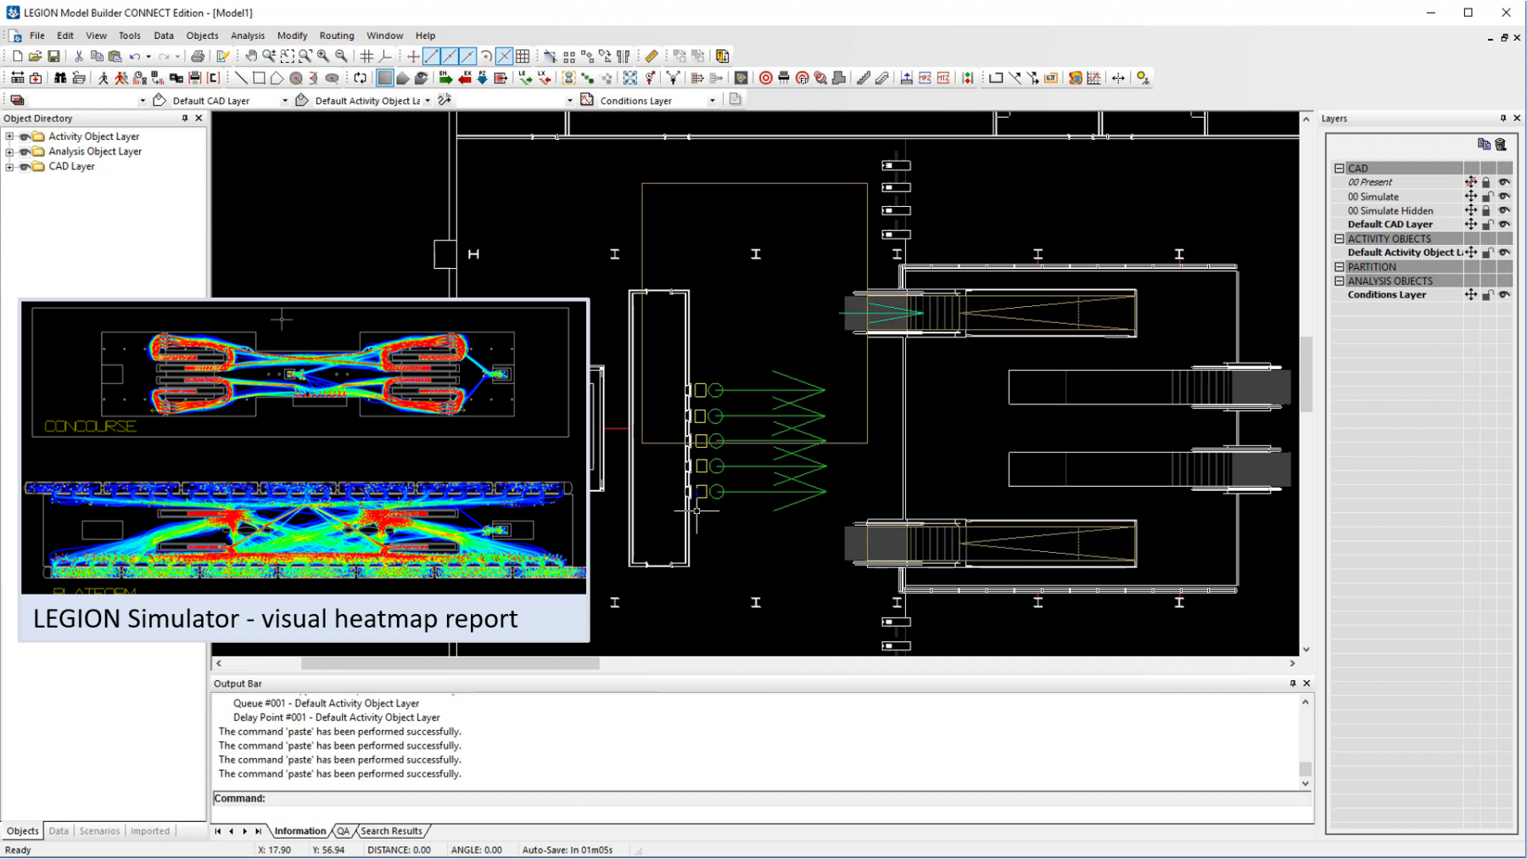The image size is (1527, 859).
Task: Click the escalator object icon
Action: (882, 78)
